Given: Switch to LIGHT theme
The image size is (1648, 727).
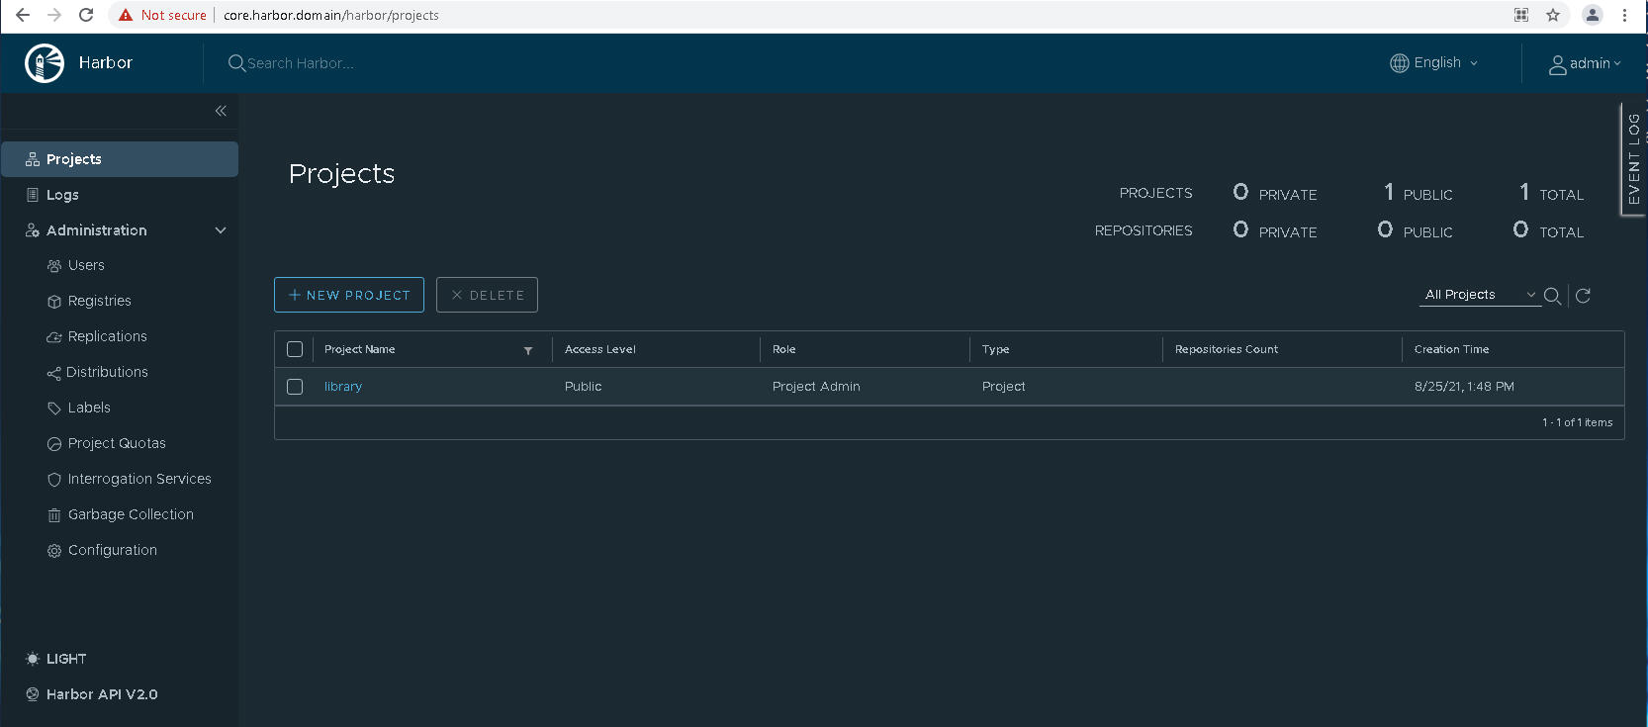Looking at the screenshot, I should click(66, 659).
